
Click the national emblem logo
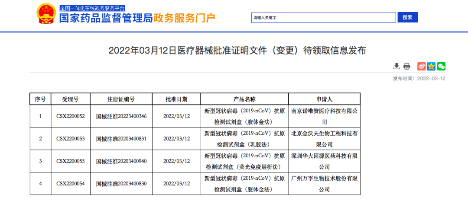[46, 14]
